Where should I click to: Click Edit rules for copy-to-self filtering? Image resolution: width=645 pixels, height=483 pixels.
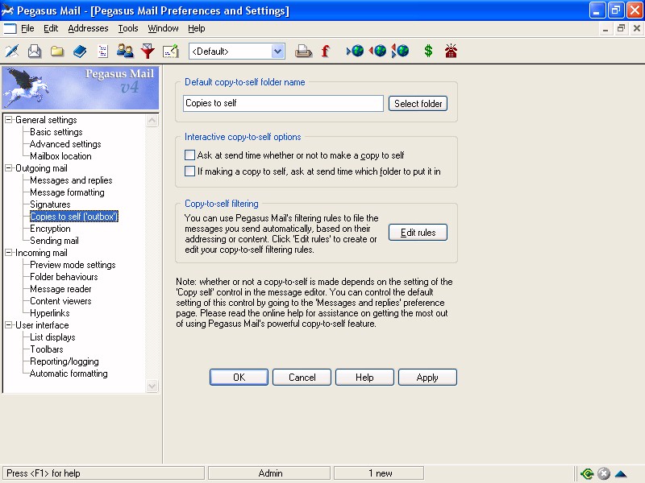418,233
